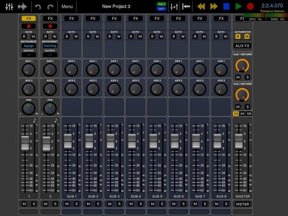This screenshot has height=216, width=288.
Task: Click the fast forward button
Action: coord(214,7)
